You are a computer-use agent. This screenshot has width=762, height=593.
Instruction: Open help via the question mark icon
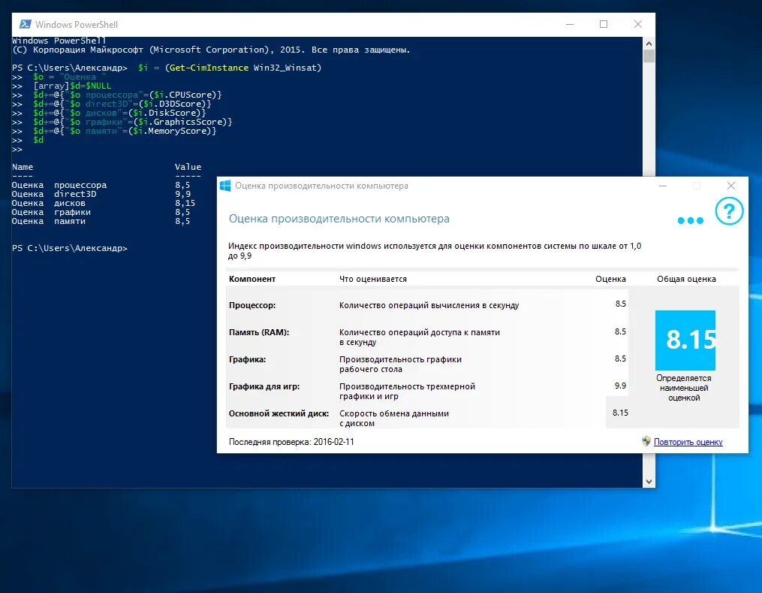729,211
